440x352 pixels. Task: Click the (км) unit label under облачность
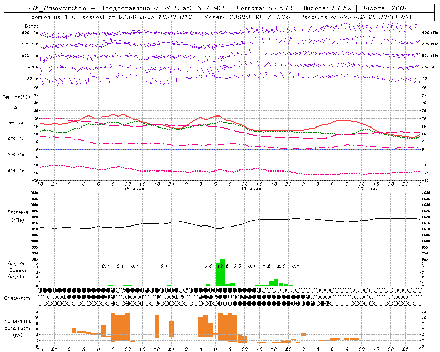tap(18, 335)
